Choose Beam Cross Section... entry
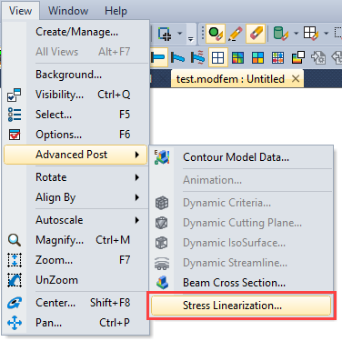Image resolution: width=342 pixels, height=341 pixels. pyautogui.click(x=241, y=283)
